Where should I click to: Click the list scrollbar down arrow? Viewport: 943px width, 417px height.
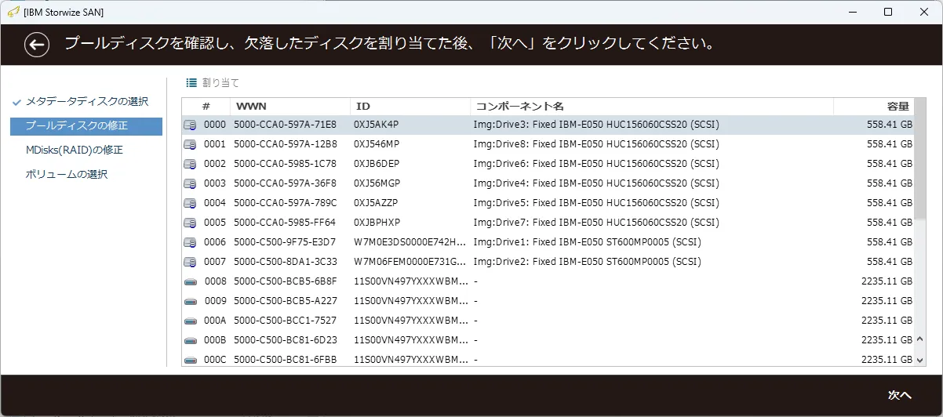tap(921, 359)
